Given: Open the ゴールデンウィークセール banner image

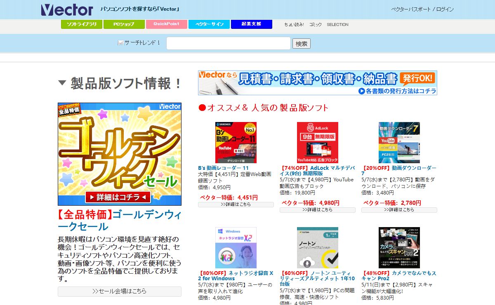Looking at the screenshot, I should tap(120, 154).
